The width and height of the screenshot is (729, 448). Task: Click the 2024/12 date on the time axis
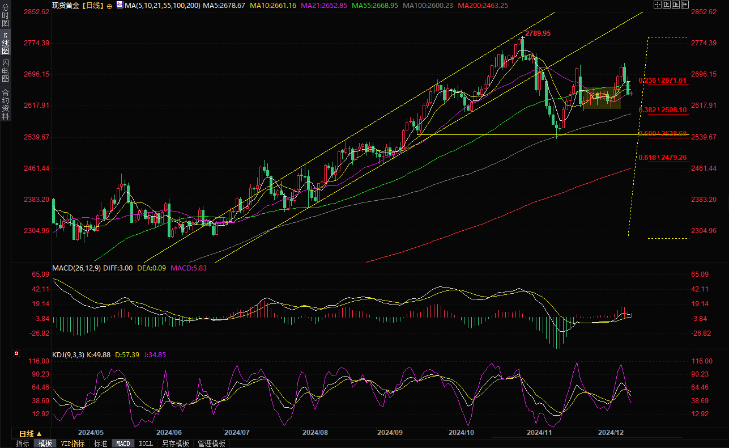coord(611,432)
